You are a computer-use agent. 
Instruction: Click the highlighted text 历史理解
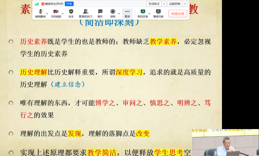pyautogui.click(x=33, y=72)
